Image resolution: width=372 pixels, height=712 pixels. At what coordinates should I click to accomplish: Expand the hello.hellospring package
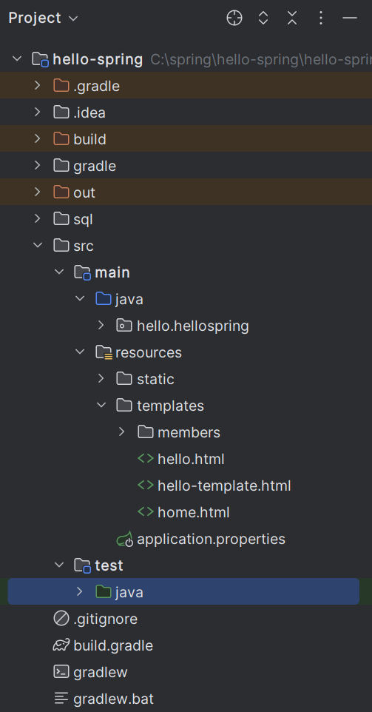(x=101, y=326)
